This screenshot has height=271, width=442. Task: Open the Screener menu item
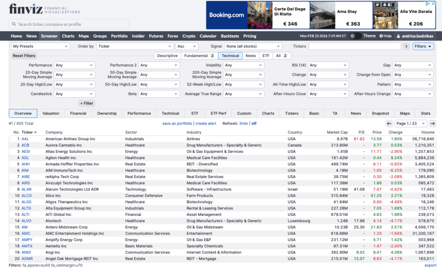pyautogui.click(x=49, y=36)
